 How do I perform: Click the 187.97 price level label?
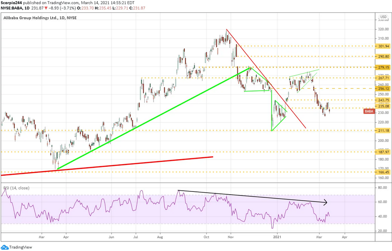(384, 152)
